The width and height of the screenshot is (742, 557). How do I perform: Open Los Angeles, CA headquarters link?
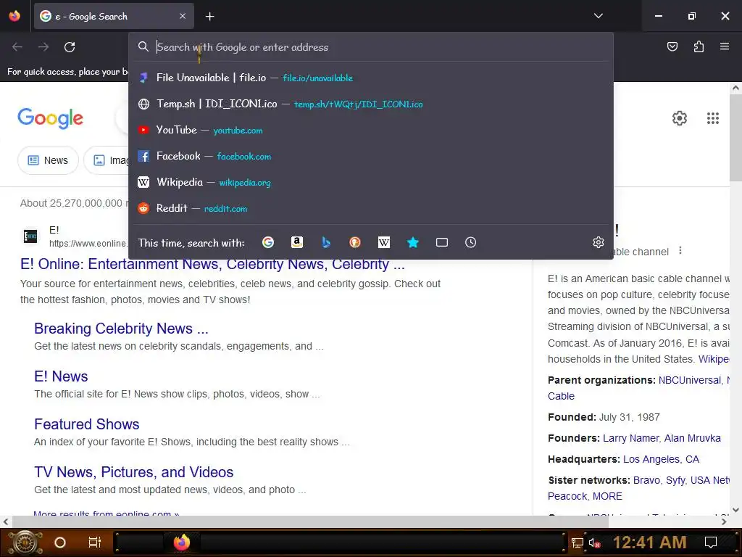click(x=661, y=459)
